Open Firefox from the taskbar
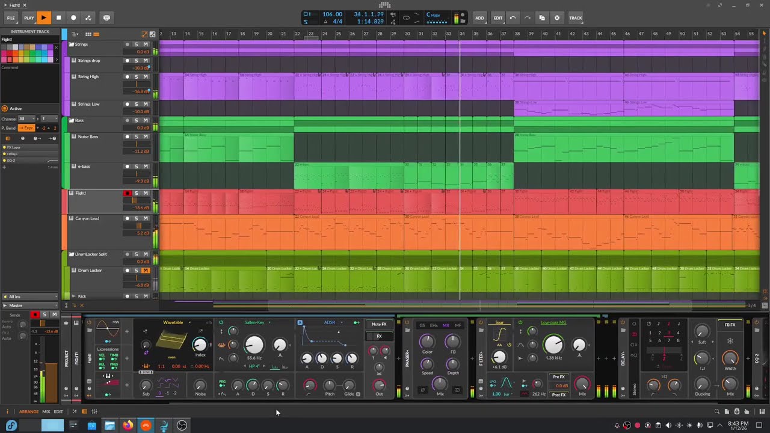 coord(128,426)
